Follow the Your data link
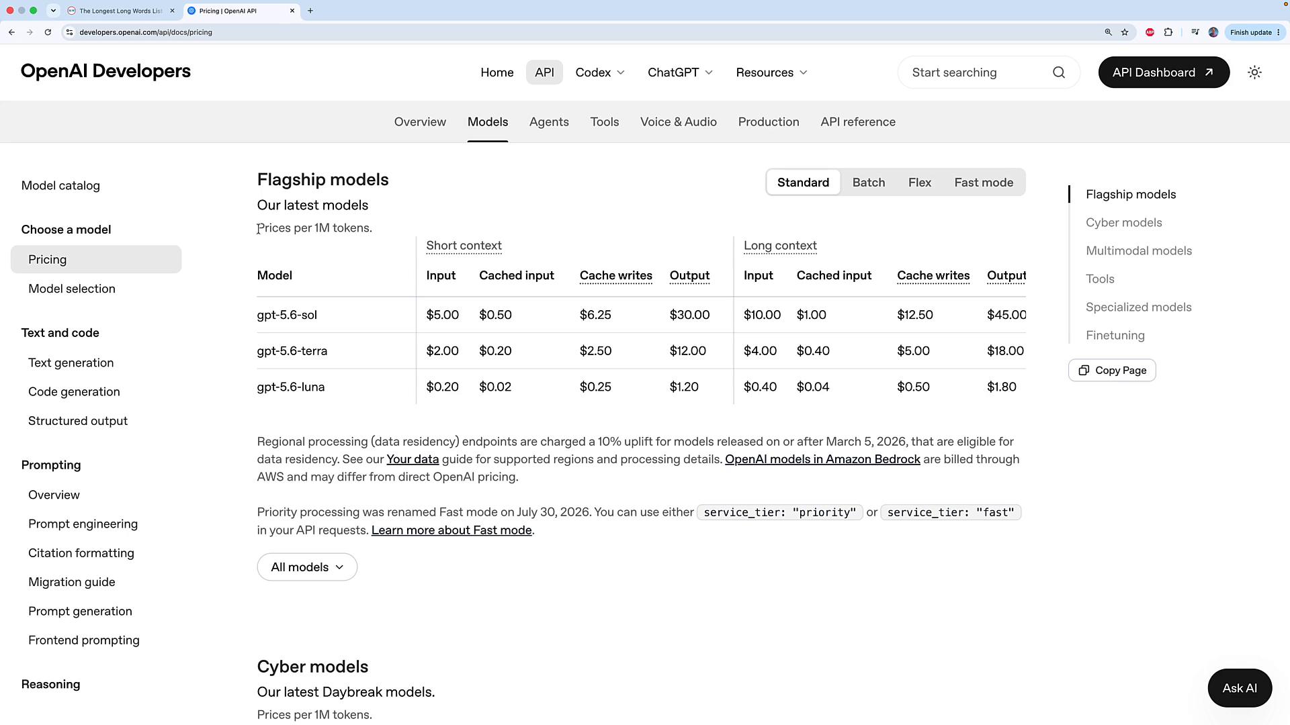This screenshot has width=1290, height=725. (x=413, y=459)
